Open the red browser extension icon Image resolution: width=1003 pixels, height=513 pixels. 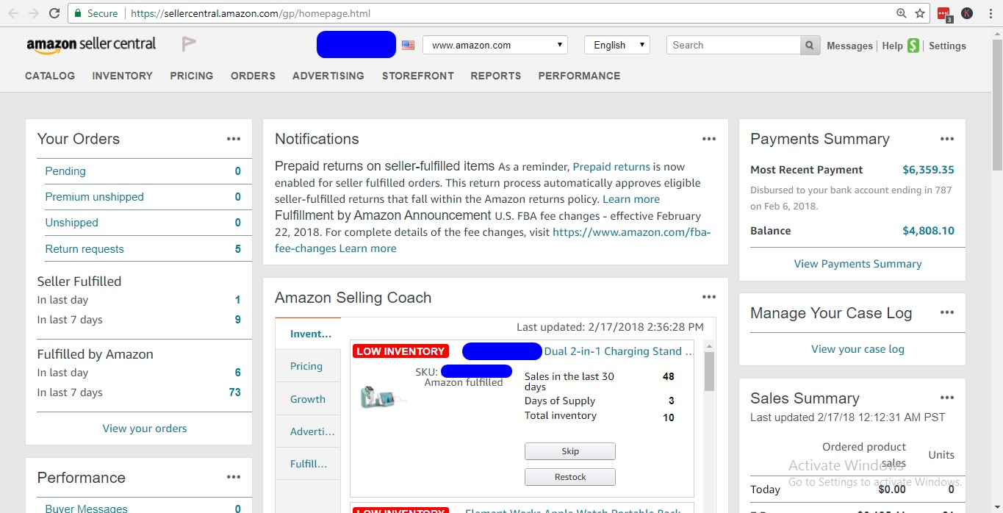(x=945, y=14)
